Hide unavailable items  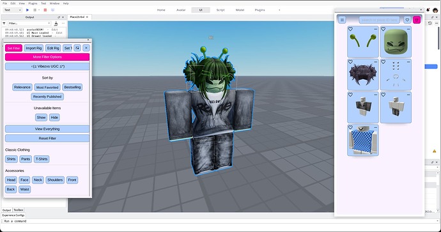pos(54,117)
